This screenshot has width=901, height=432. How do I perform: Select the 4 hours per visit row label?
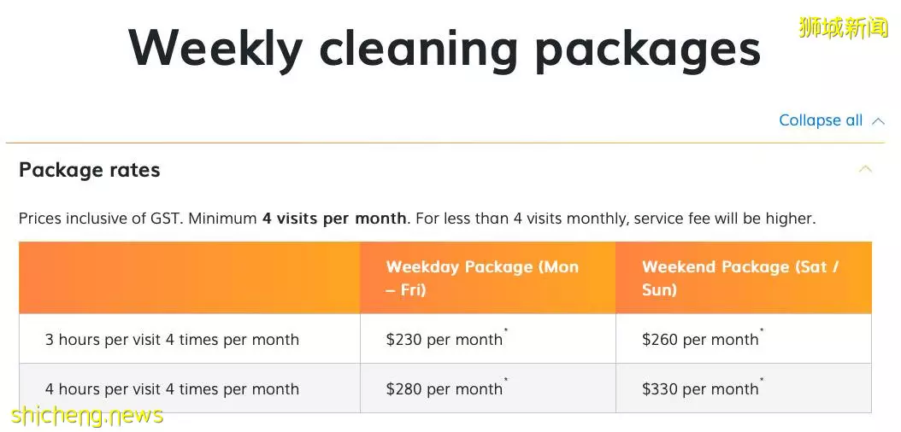[x=172, y=389]
